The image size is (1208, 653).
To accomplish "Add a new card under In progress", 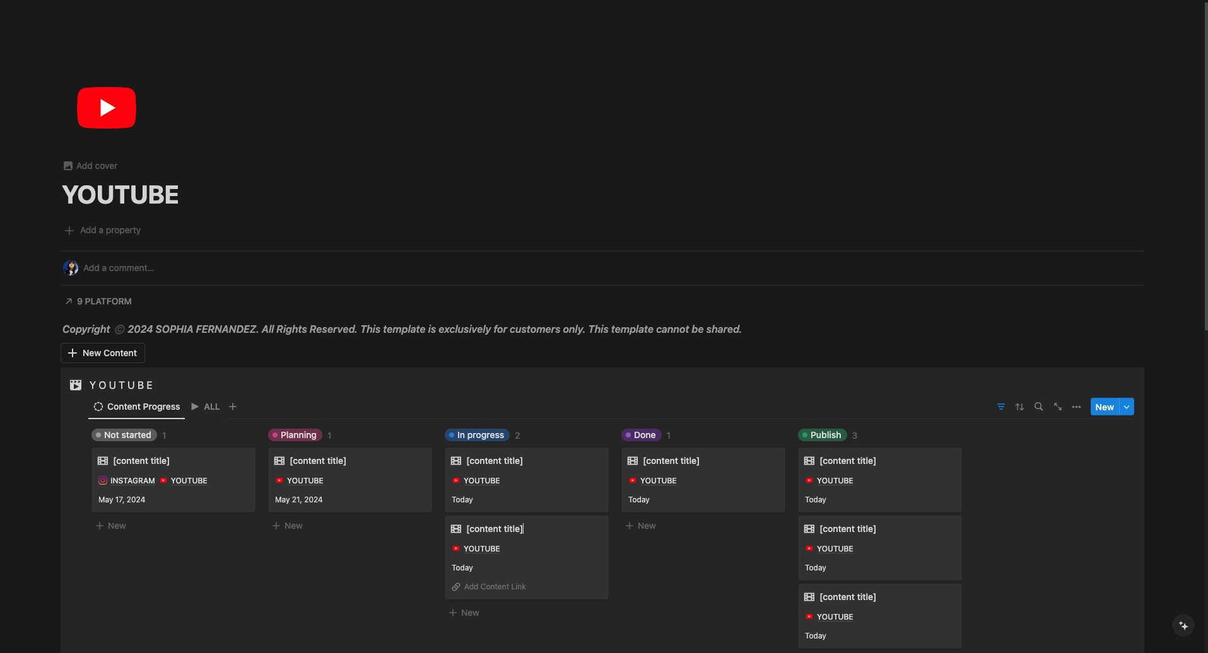I will click(x=464, y=613).
